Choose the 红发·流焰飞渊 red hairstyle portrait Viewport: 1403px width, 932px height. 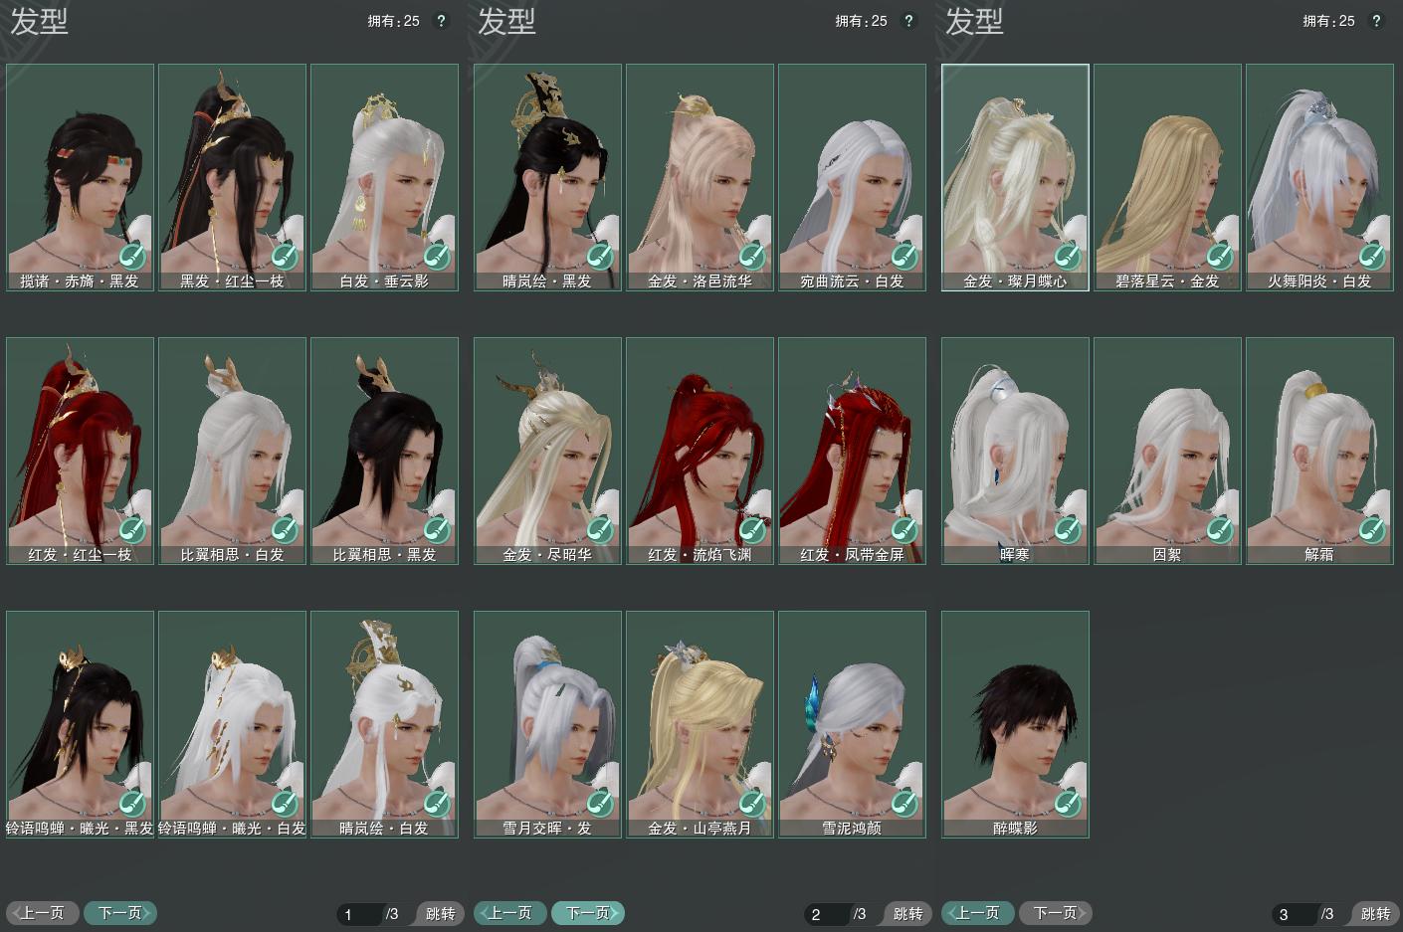[x=700, y=451]
